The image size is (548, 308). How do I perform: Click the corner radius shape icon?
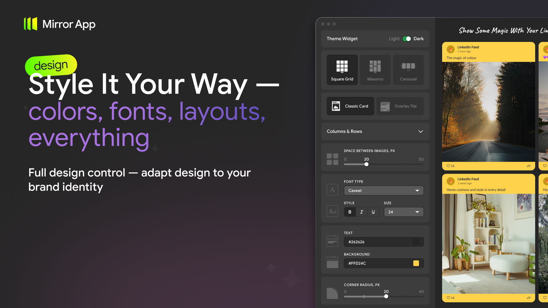tap(332, 293)
